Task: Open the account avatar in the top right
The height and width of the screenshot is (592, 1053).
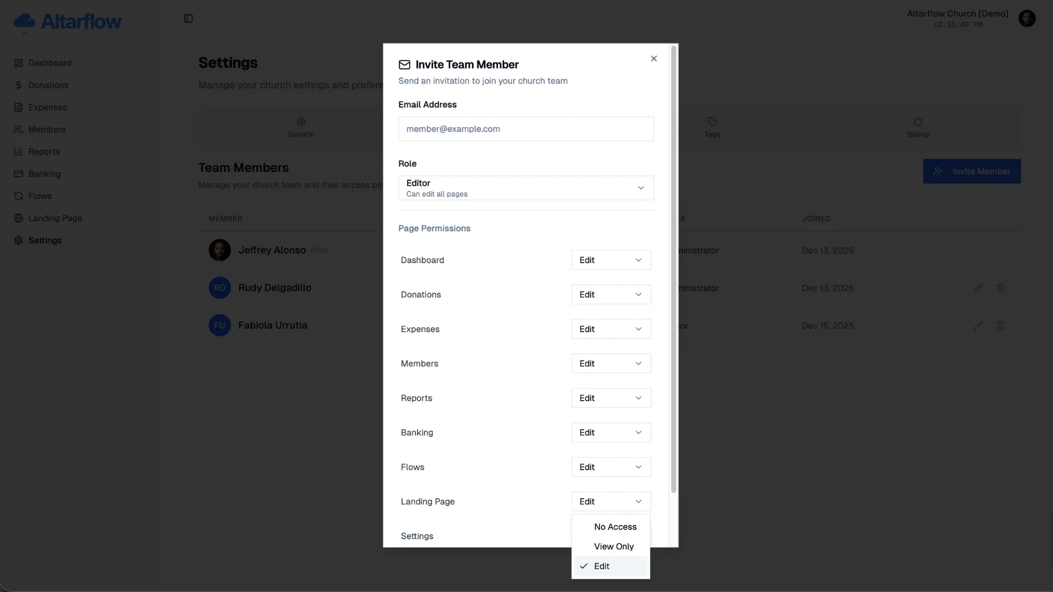Action: click(x=1027, y=18)
